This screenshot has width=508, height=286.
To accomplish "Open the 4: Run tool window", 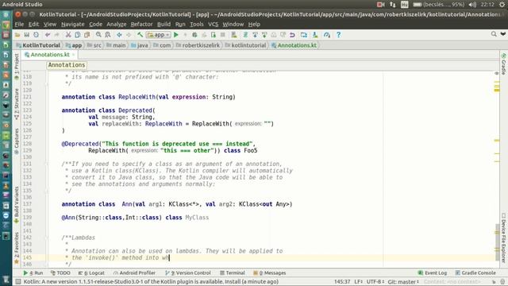I will tap(33, 273).
